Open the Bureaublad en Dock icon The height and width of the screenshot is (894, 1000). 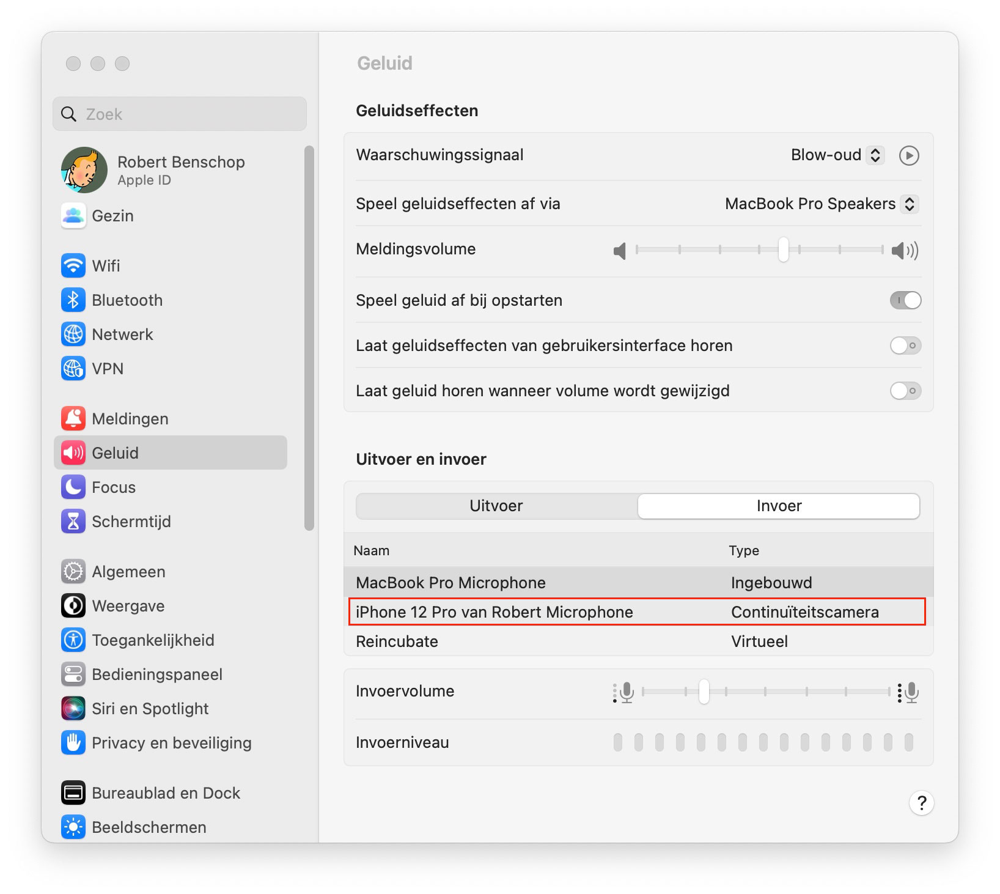(x=73, y=793)
